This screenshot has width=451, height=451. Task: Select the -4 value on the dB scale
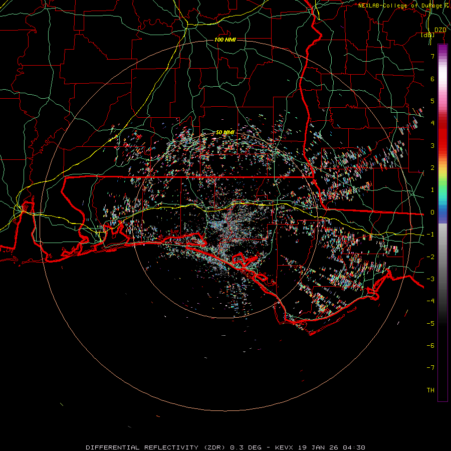point(430,301)
